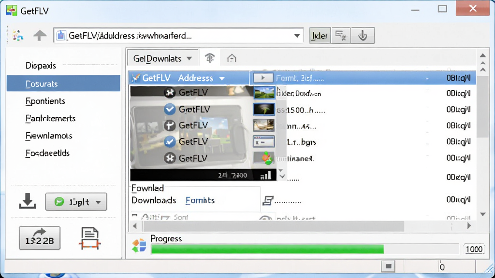This screenshot has width=495, height=278.
Task: Click the small down chevron below thumbnails
Action: [282, 177]
